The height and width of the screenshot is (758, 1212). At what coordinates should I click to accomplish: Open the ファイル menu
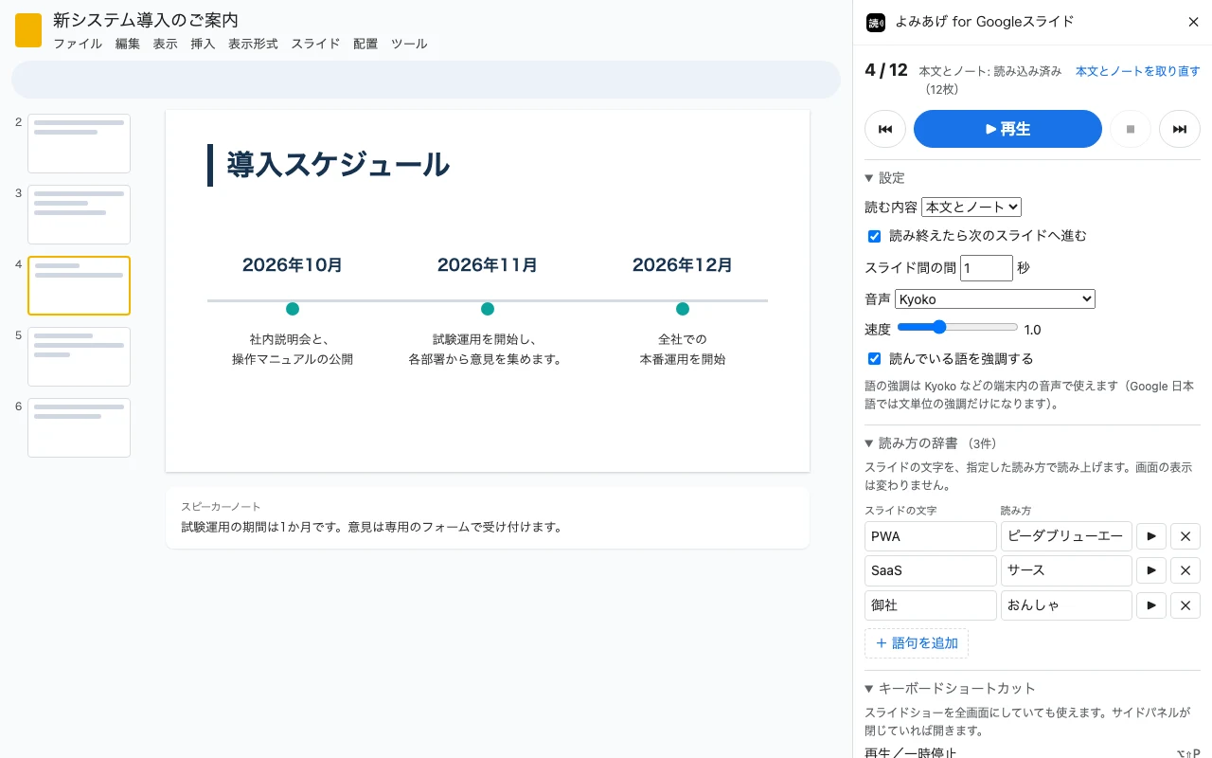click(78, 44)
